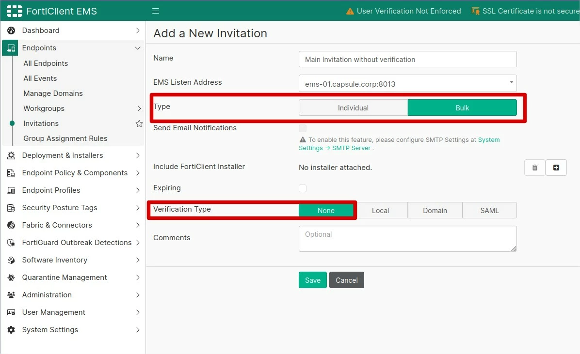Enable the Expiring checkbox
580x354 pixels.
[x=303, y=188]
